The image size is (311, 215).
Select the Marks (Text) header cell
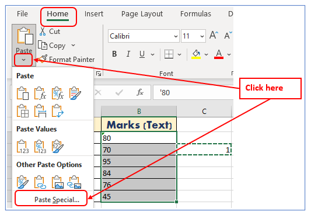139,125
